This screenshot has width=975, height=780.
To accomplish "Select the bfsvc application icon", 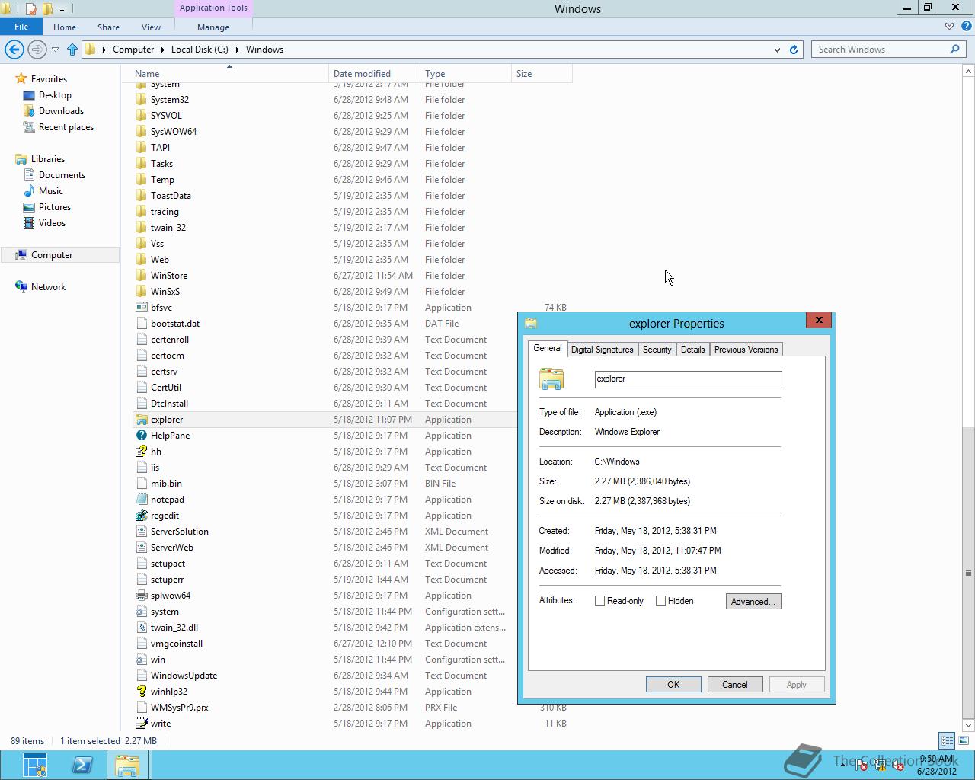I will [x=141, y=308].
